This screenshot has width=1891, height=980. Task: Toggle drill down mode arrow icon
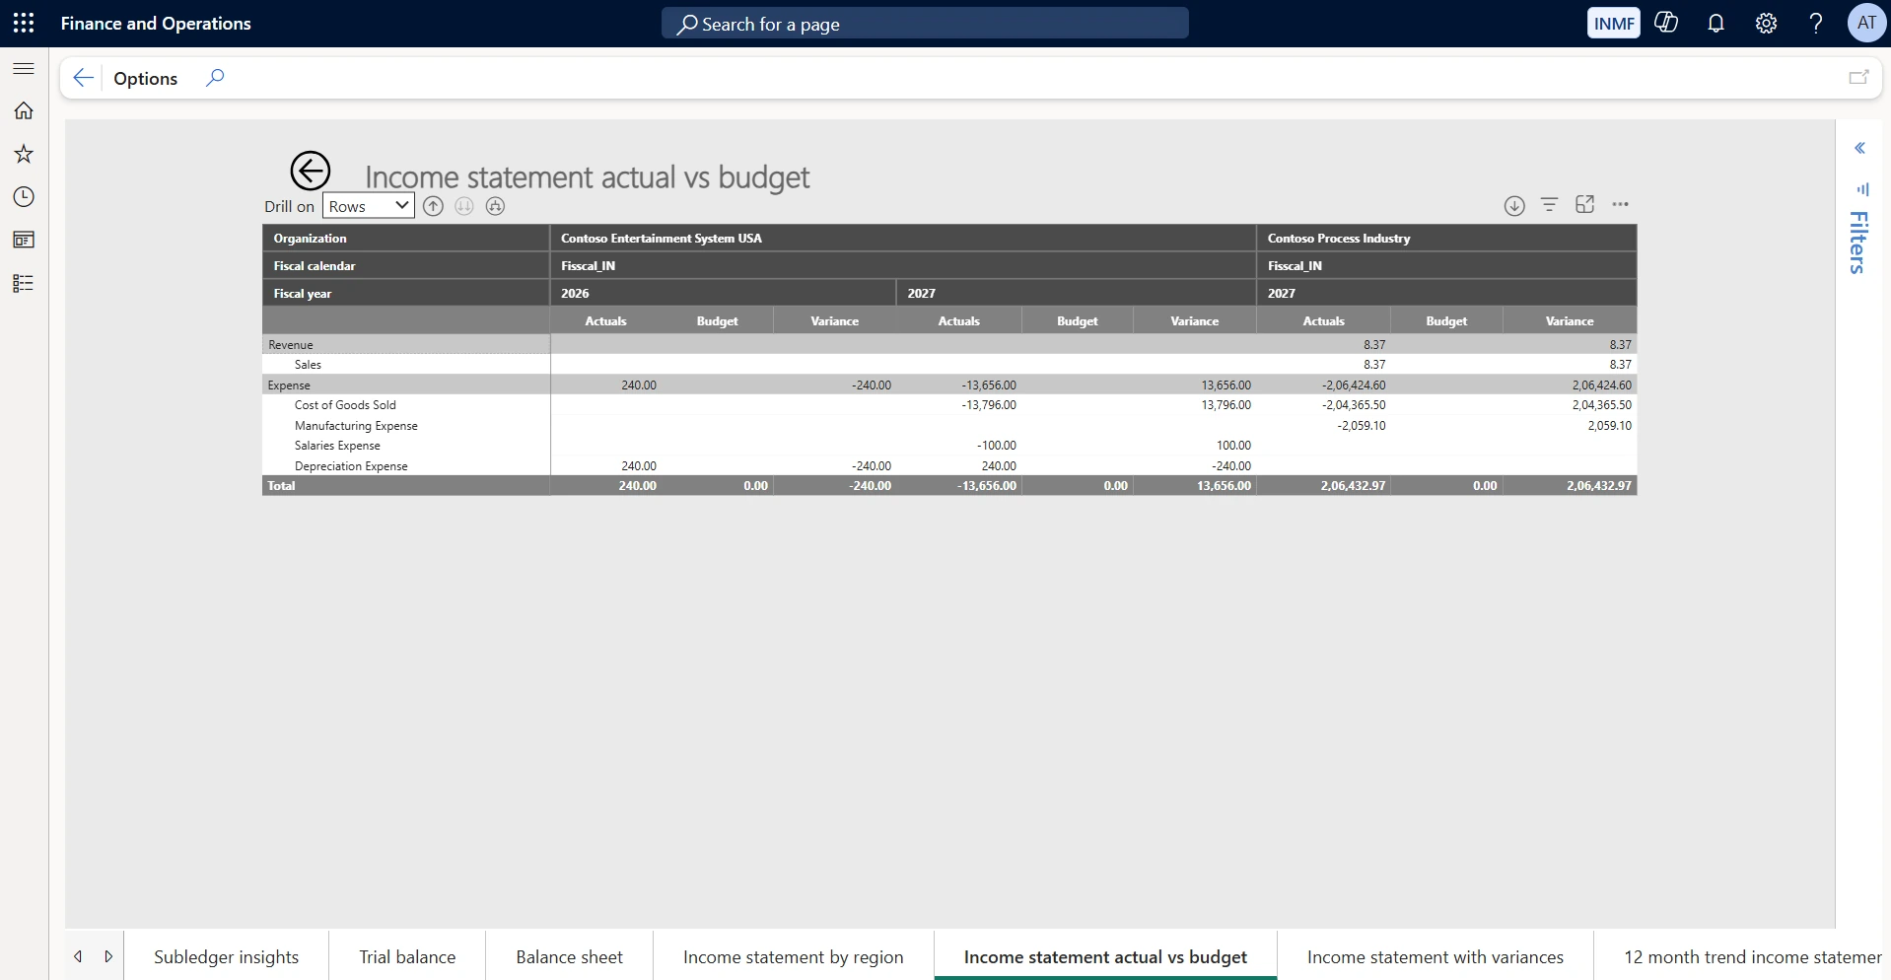pyautogui.click(x=1514, y=205)
